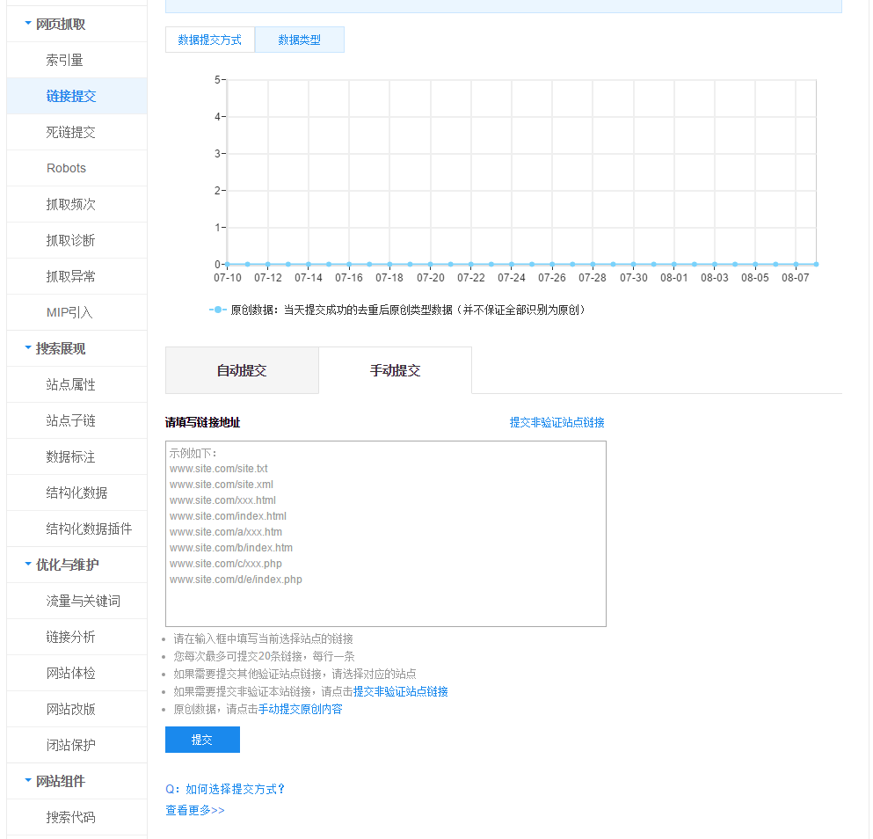Collapse the 搜索展现 section arrow
Screen dimensions: 873x839
click(28, 348)
